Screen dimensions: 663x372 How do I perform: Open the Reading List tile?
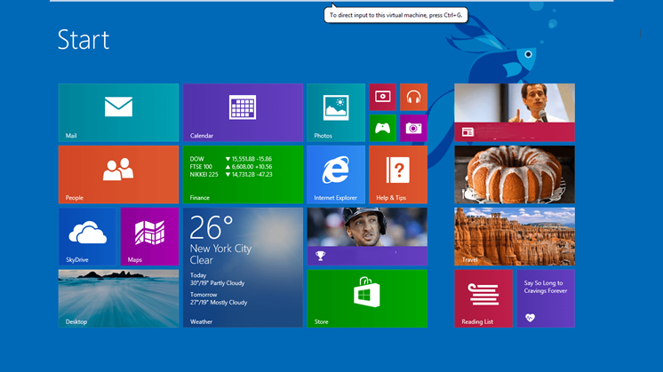click(483, 298)
